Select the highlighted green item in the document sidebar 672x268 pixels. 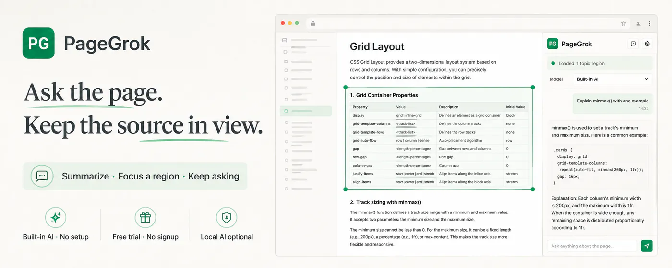(x=306, y=111)
